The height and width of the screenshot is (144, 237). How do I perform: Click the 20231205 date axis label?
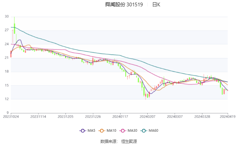(65, 116)
